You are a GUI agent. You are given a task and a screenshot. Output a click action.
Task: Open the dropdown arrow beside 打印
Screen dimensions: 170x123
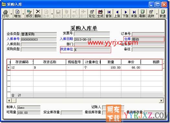tap(11, 14)
